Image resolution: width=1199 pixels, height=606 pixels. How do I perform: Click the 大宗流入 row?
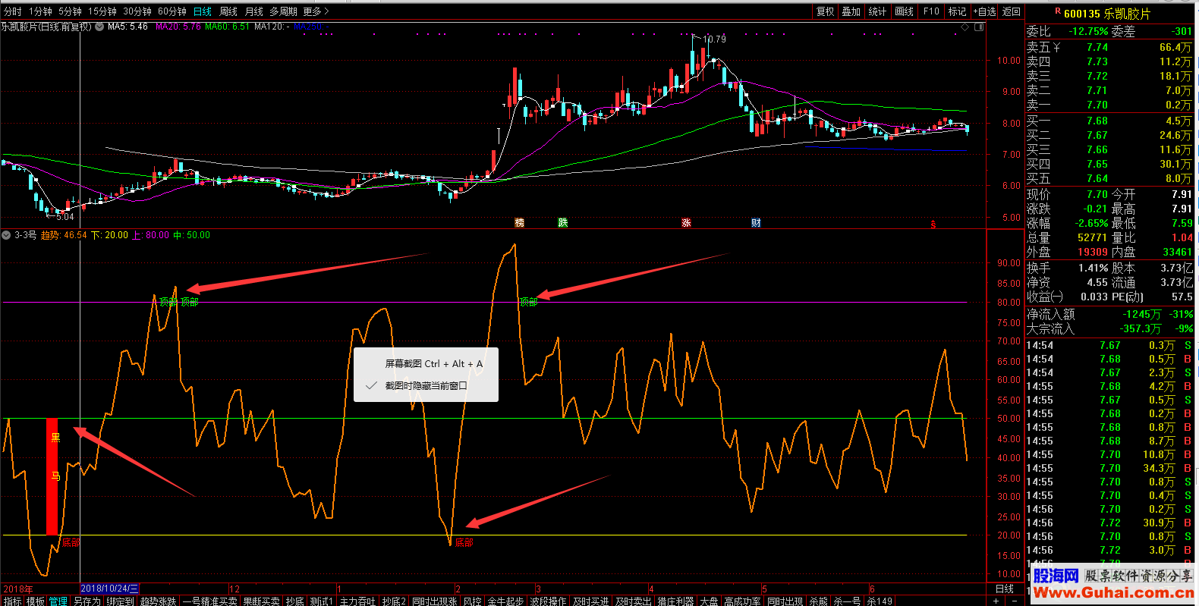[1109, 328]
